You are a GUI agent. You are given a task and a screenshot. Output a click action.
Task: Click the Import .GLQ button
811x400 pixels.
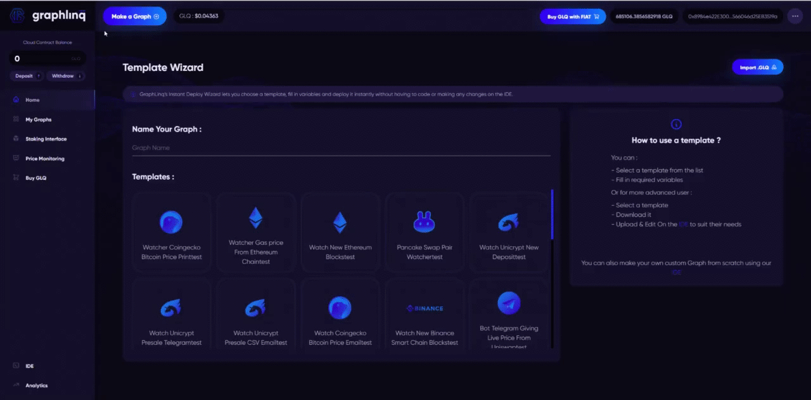coord(758,67)
